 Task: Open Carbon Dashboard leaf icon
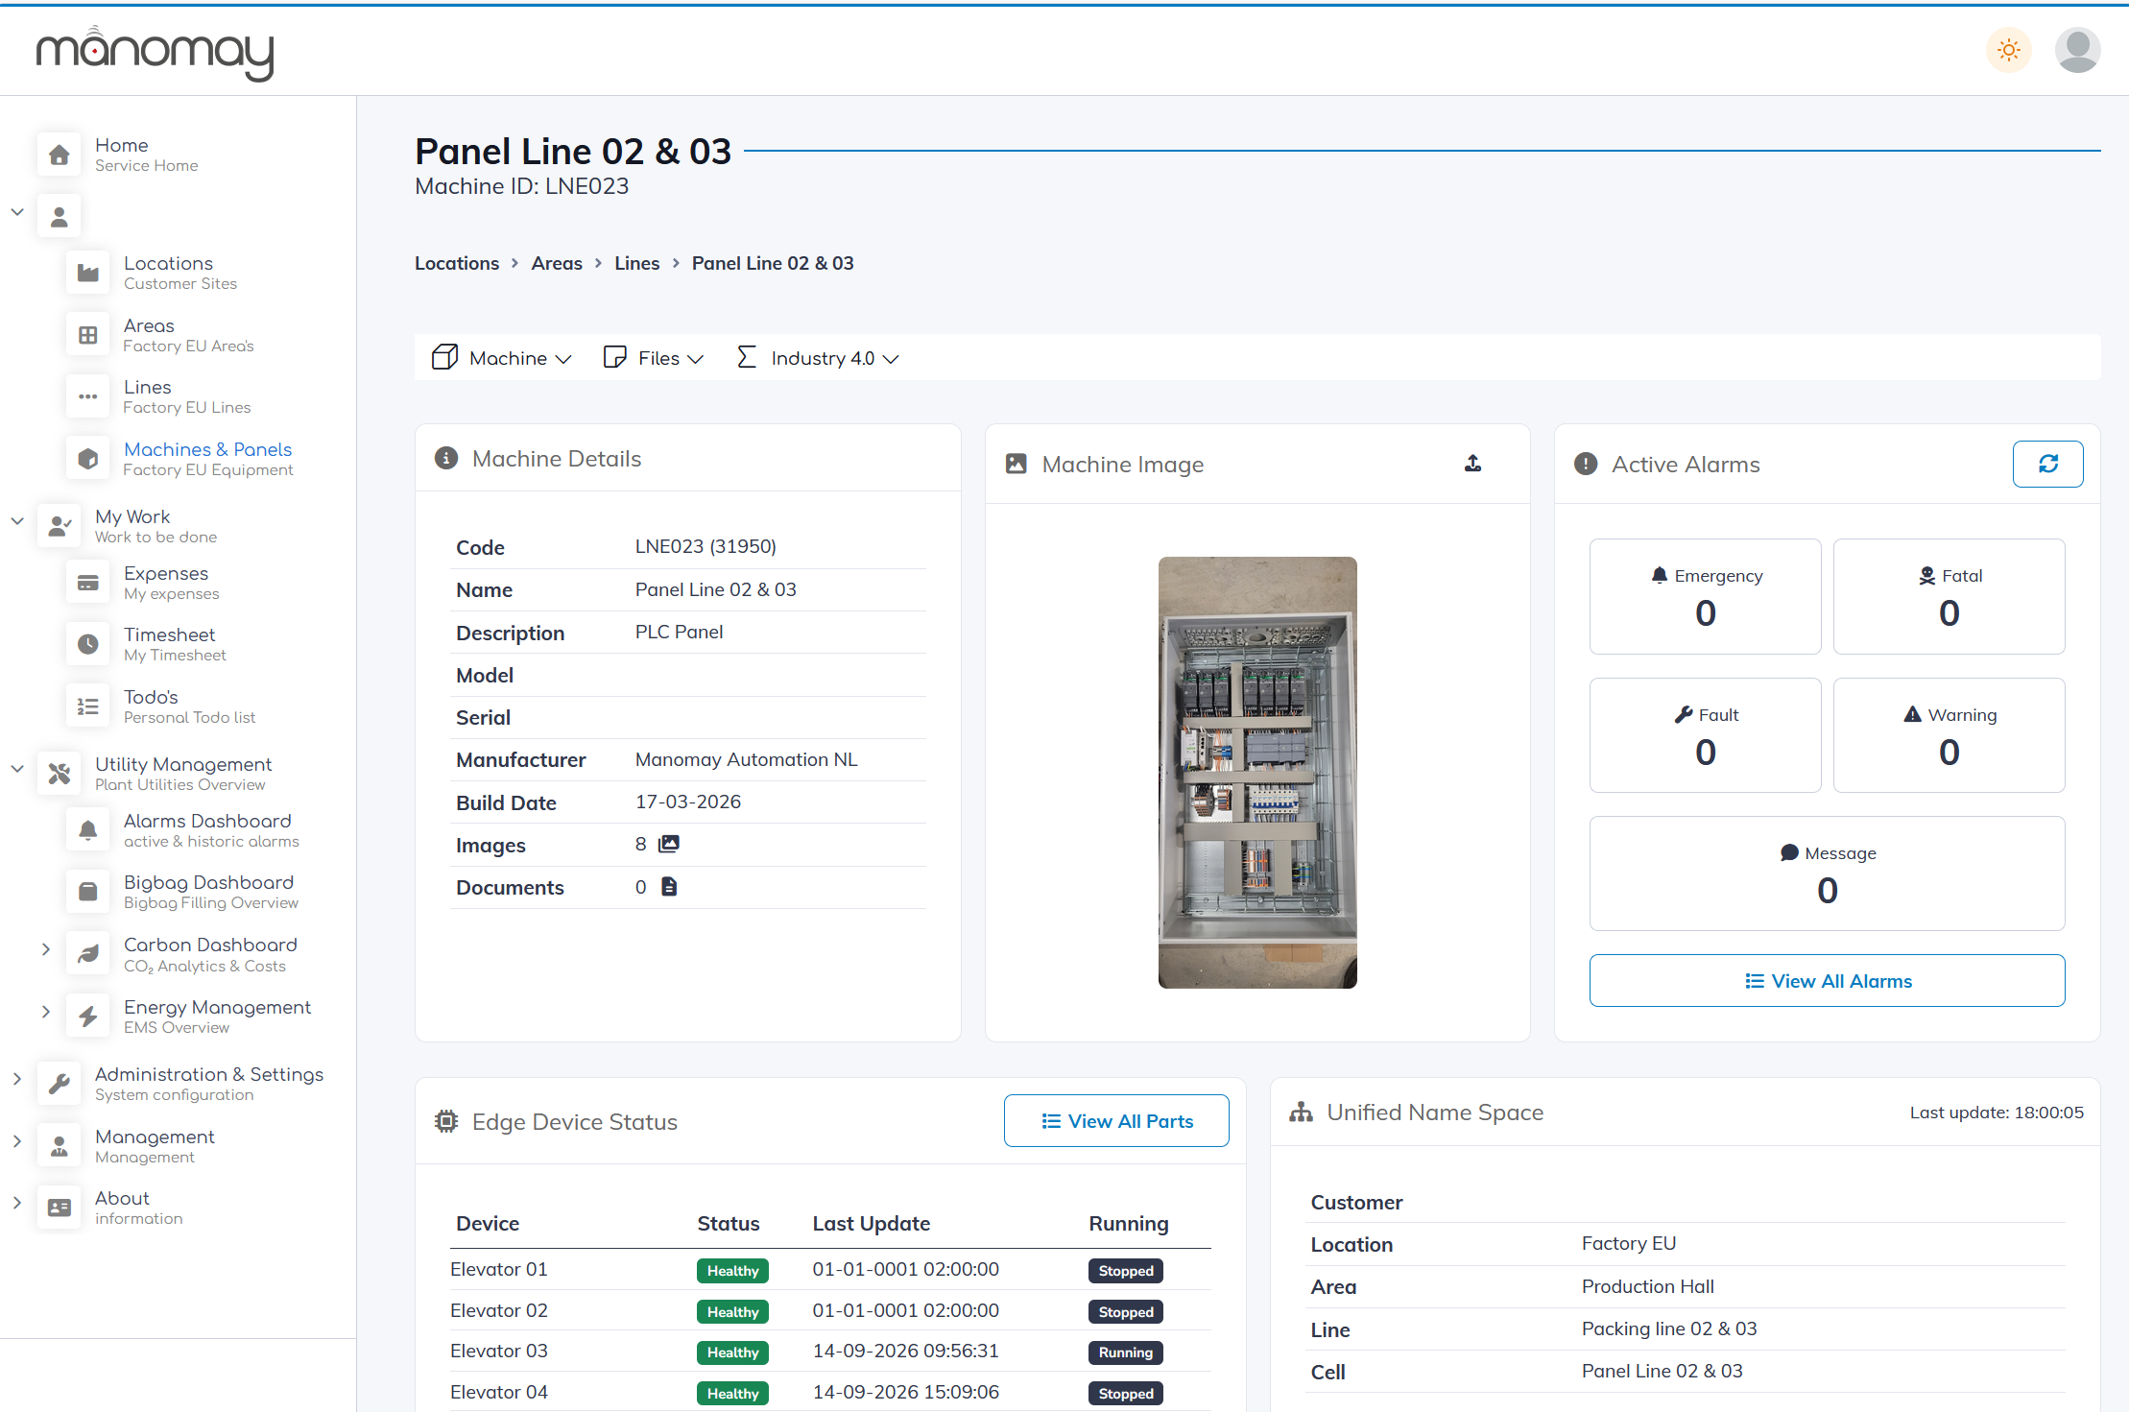(88, 954)
